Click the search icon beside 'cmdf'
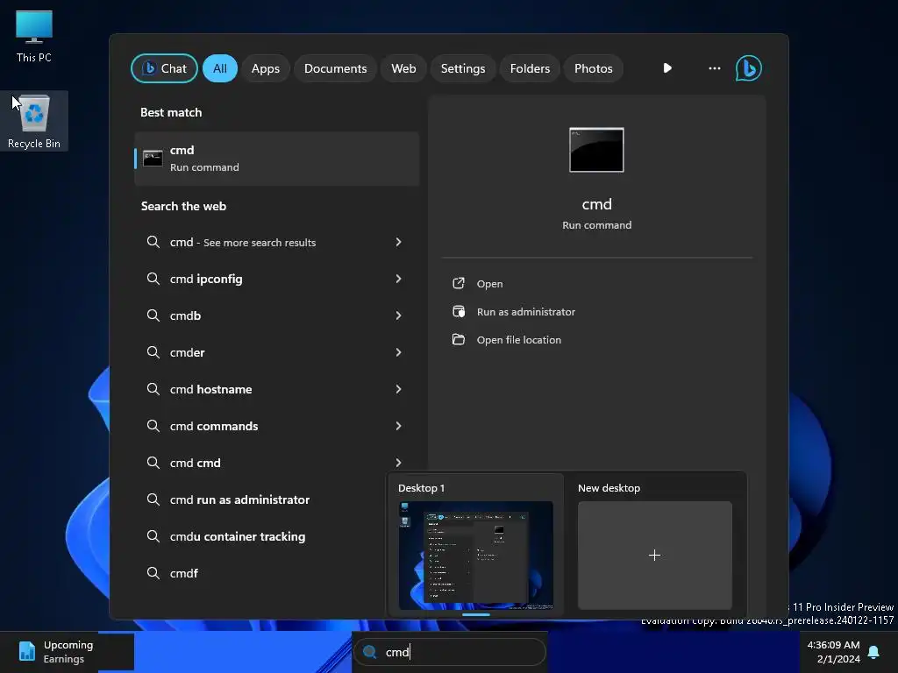 [x=153, y=573]
